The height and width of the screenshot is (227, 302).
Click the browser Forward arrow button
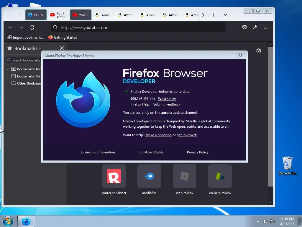(21, 27)
